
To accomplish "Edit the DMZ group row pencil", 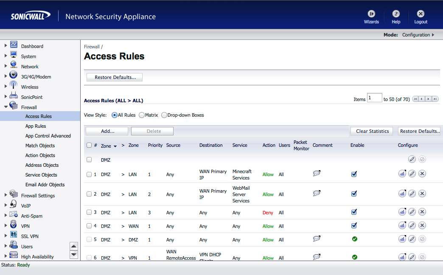I will pos(412,159).
